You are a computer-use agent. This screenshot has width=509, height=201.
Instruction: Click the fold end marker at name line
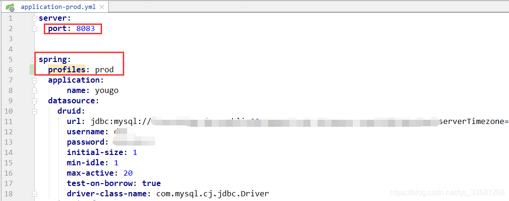(34, 91)
